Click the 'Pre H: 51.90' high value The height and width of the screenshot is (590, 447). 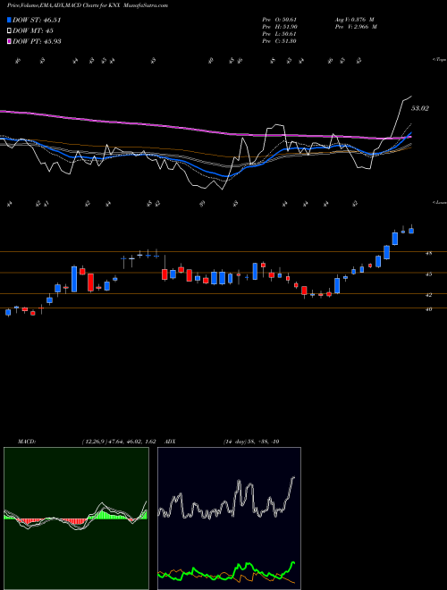pos(279,27)
